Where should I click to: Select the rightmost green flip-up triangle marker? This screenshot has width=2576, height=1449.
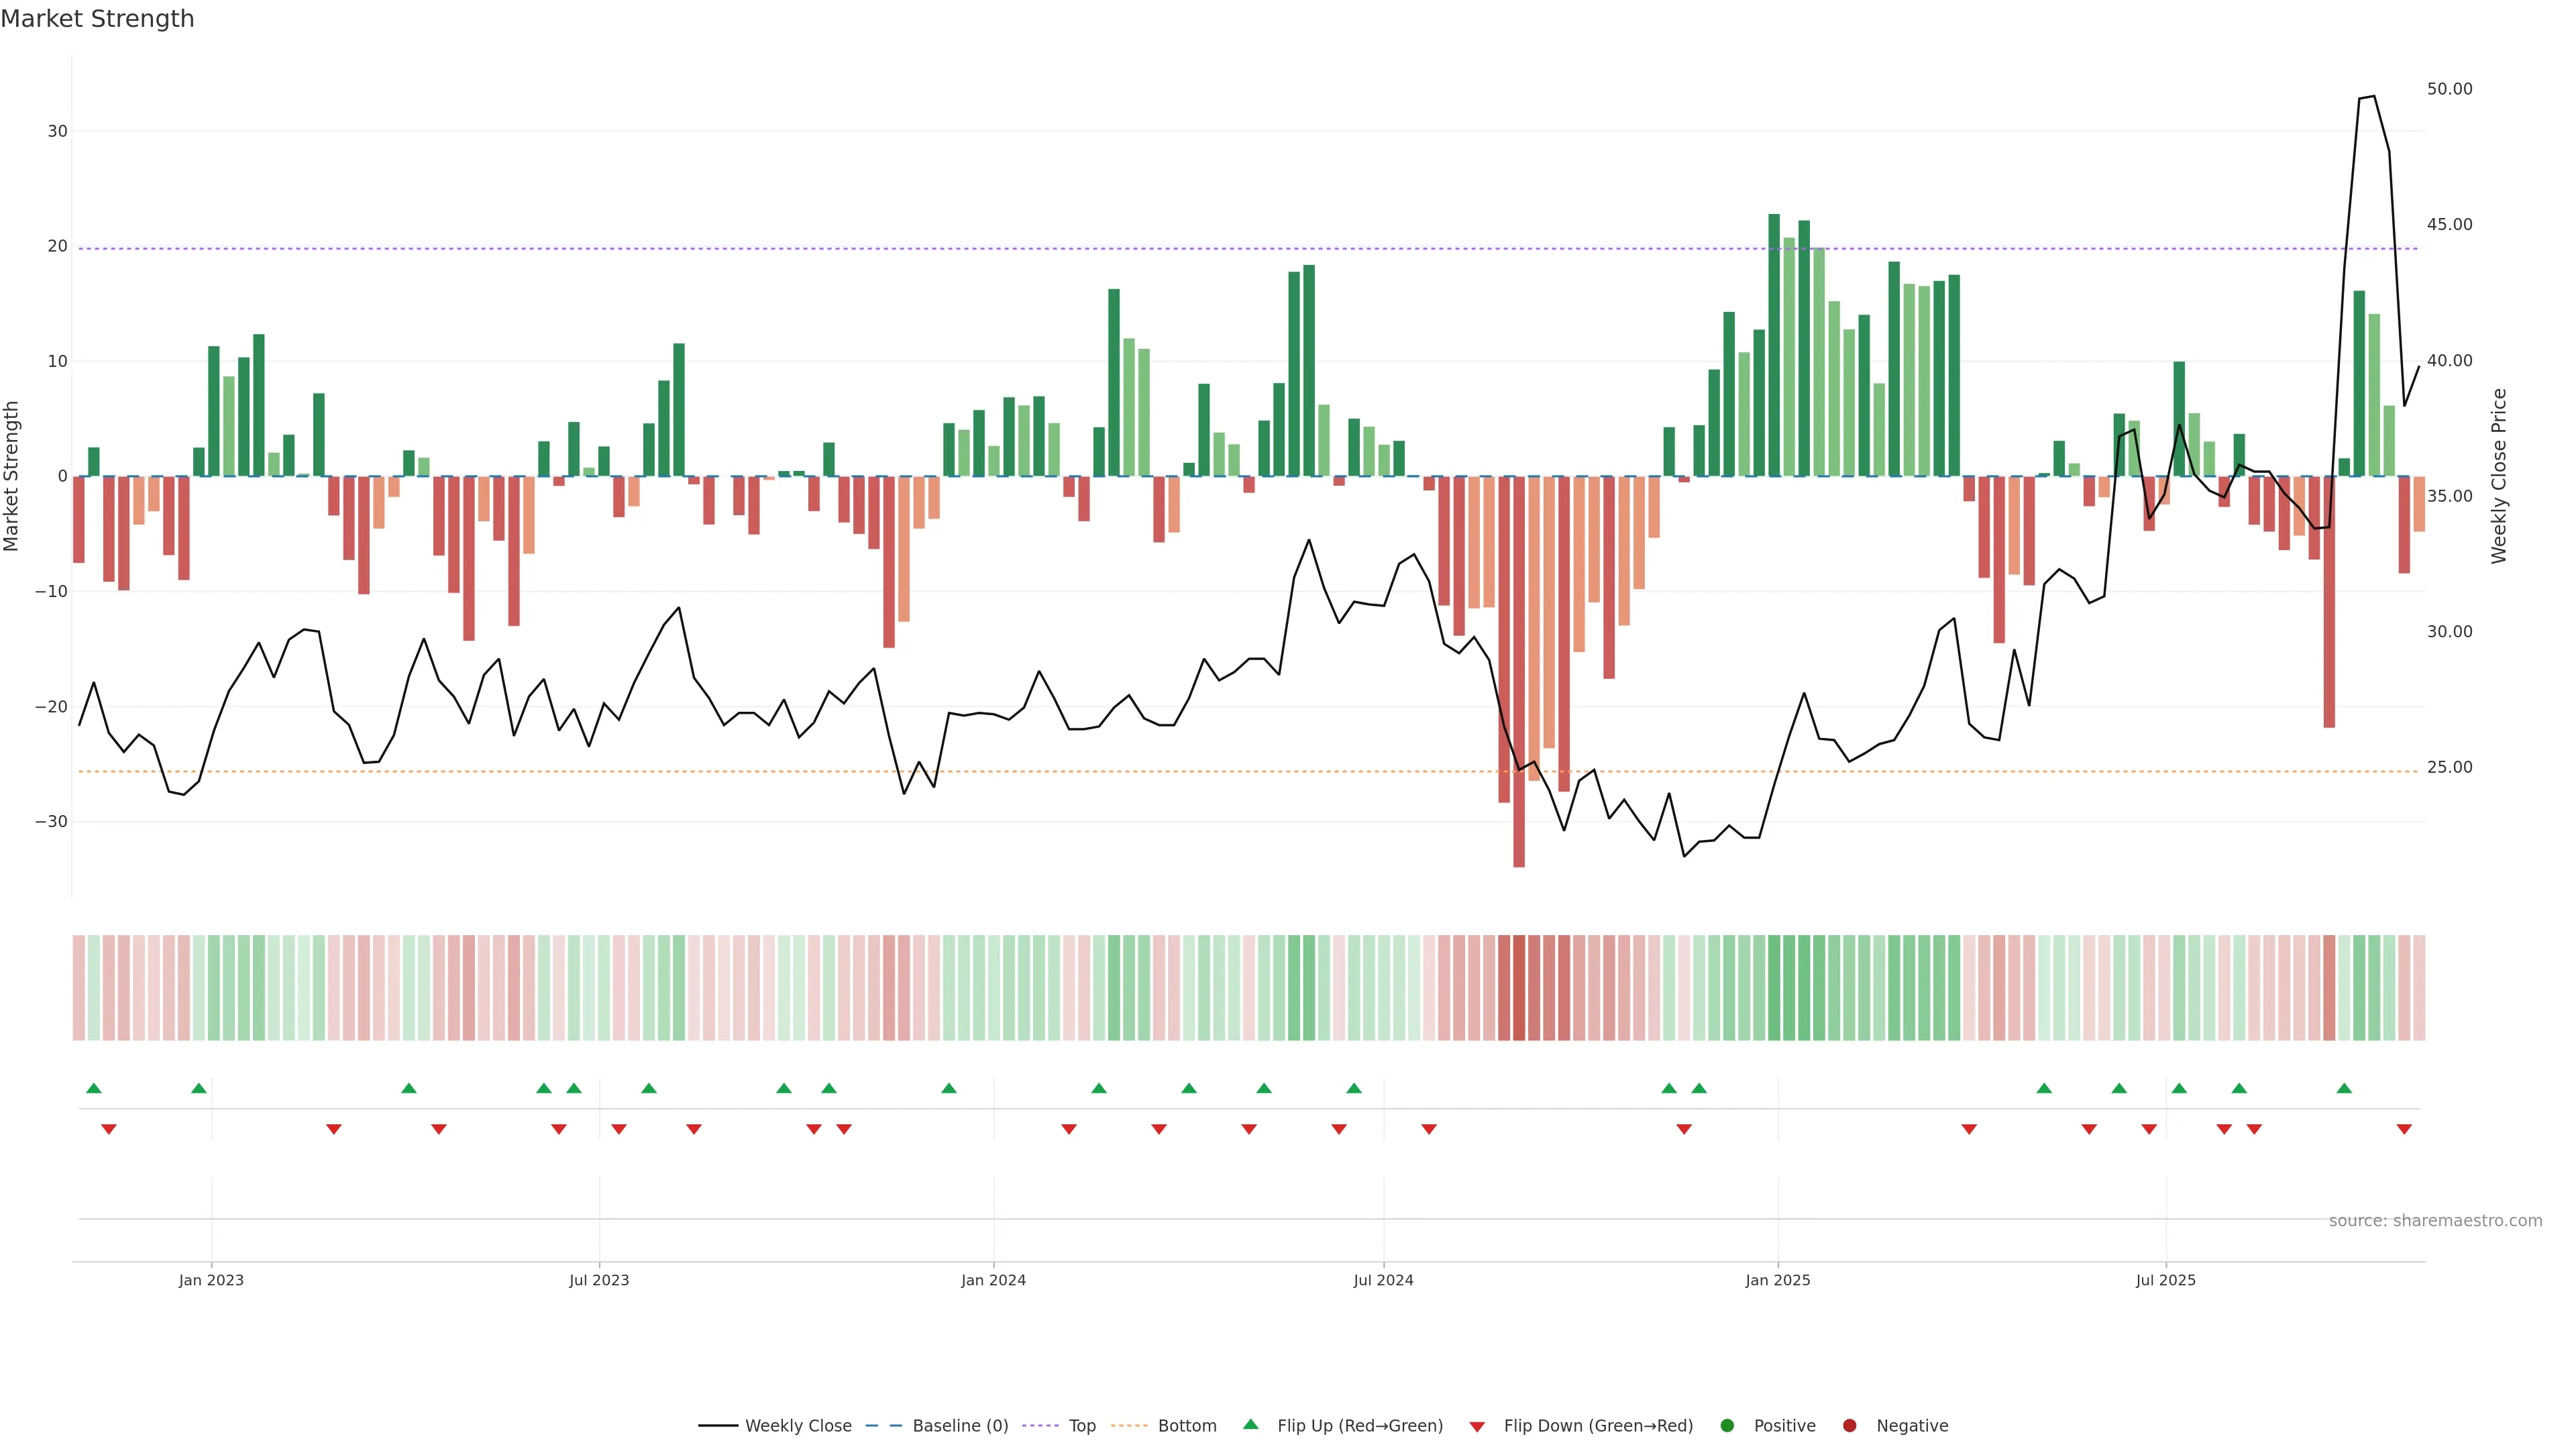[x=2344, y=1088]
